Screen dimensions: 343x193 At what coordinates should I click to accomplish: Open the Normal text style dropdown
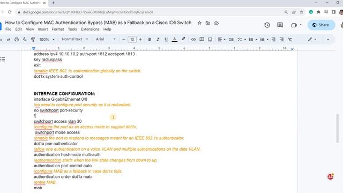75,39
